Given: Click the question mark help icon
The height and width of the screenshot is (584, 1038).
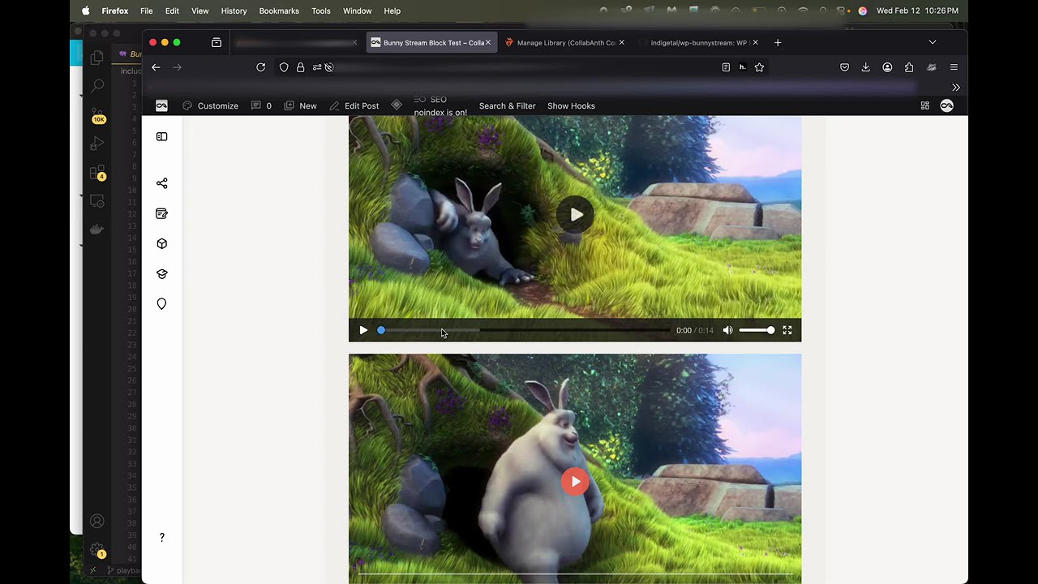Looking at the screenshot, I should pyautogui.click(x=161, y=537).
